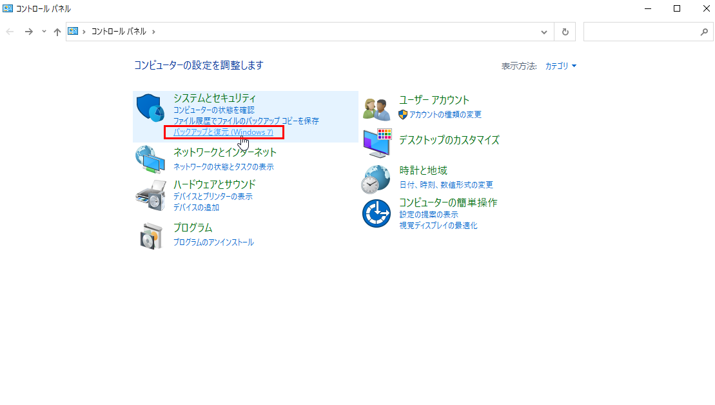Image resolution: width=715 pixels, height=405 pixels.
Task: Click the Control Panel address bar icon
Action: pos(73,31)
